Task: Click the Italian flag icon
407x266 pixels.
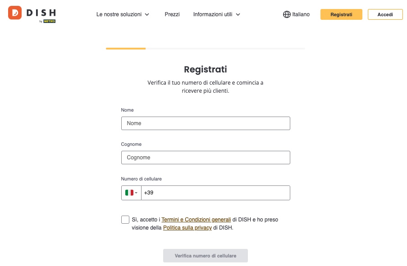Action: click(129, 193)
